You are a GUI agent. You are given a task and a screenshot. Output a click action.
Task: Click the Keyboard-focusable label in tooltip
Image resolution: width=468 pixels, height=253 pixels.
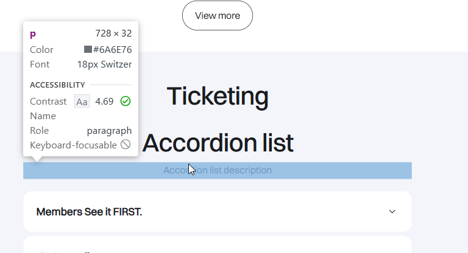pyautogui.click(x=73, y=145)
